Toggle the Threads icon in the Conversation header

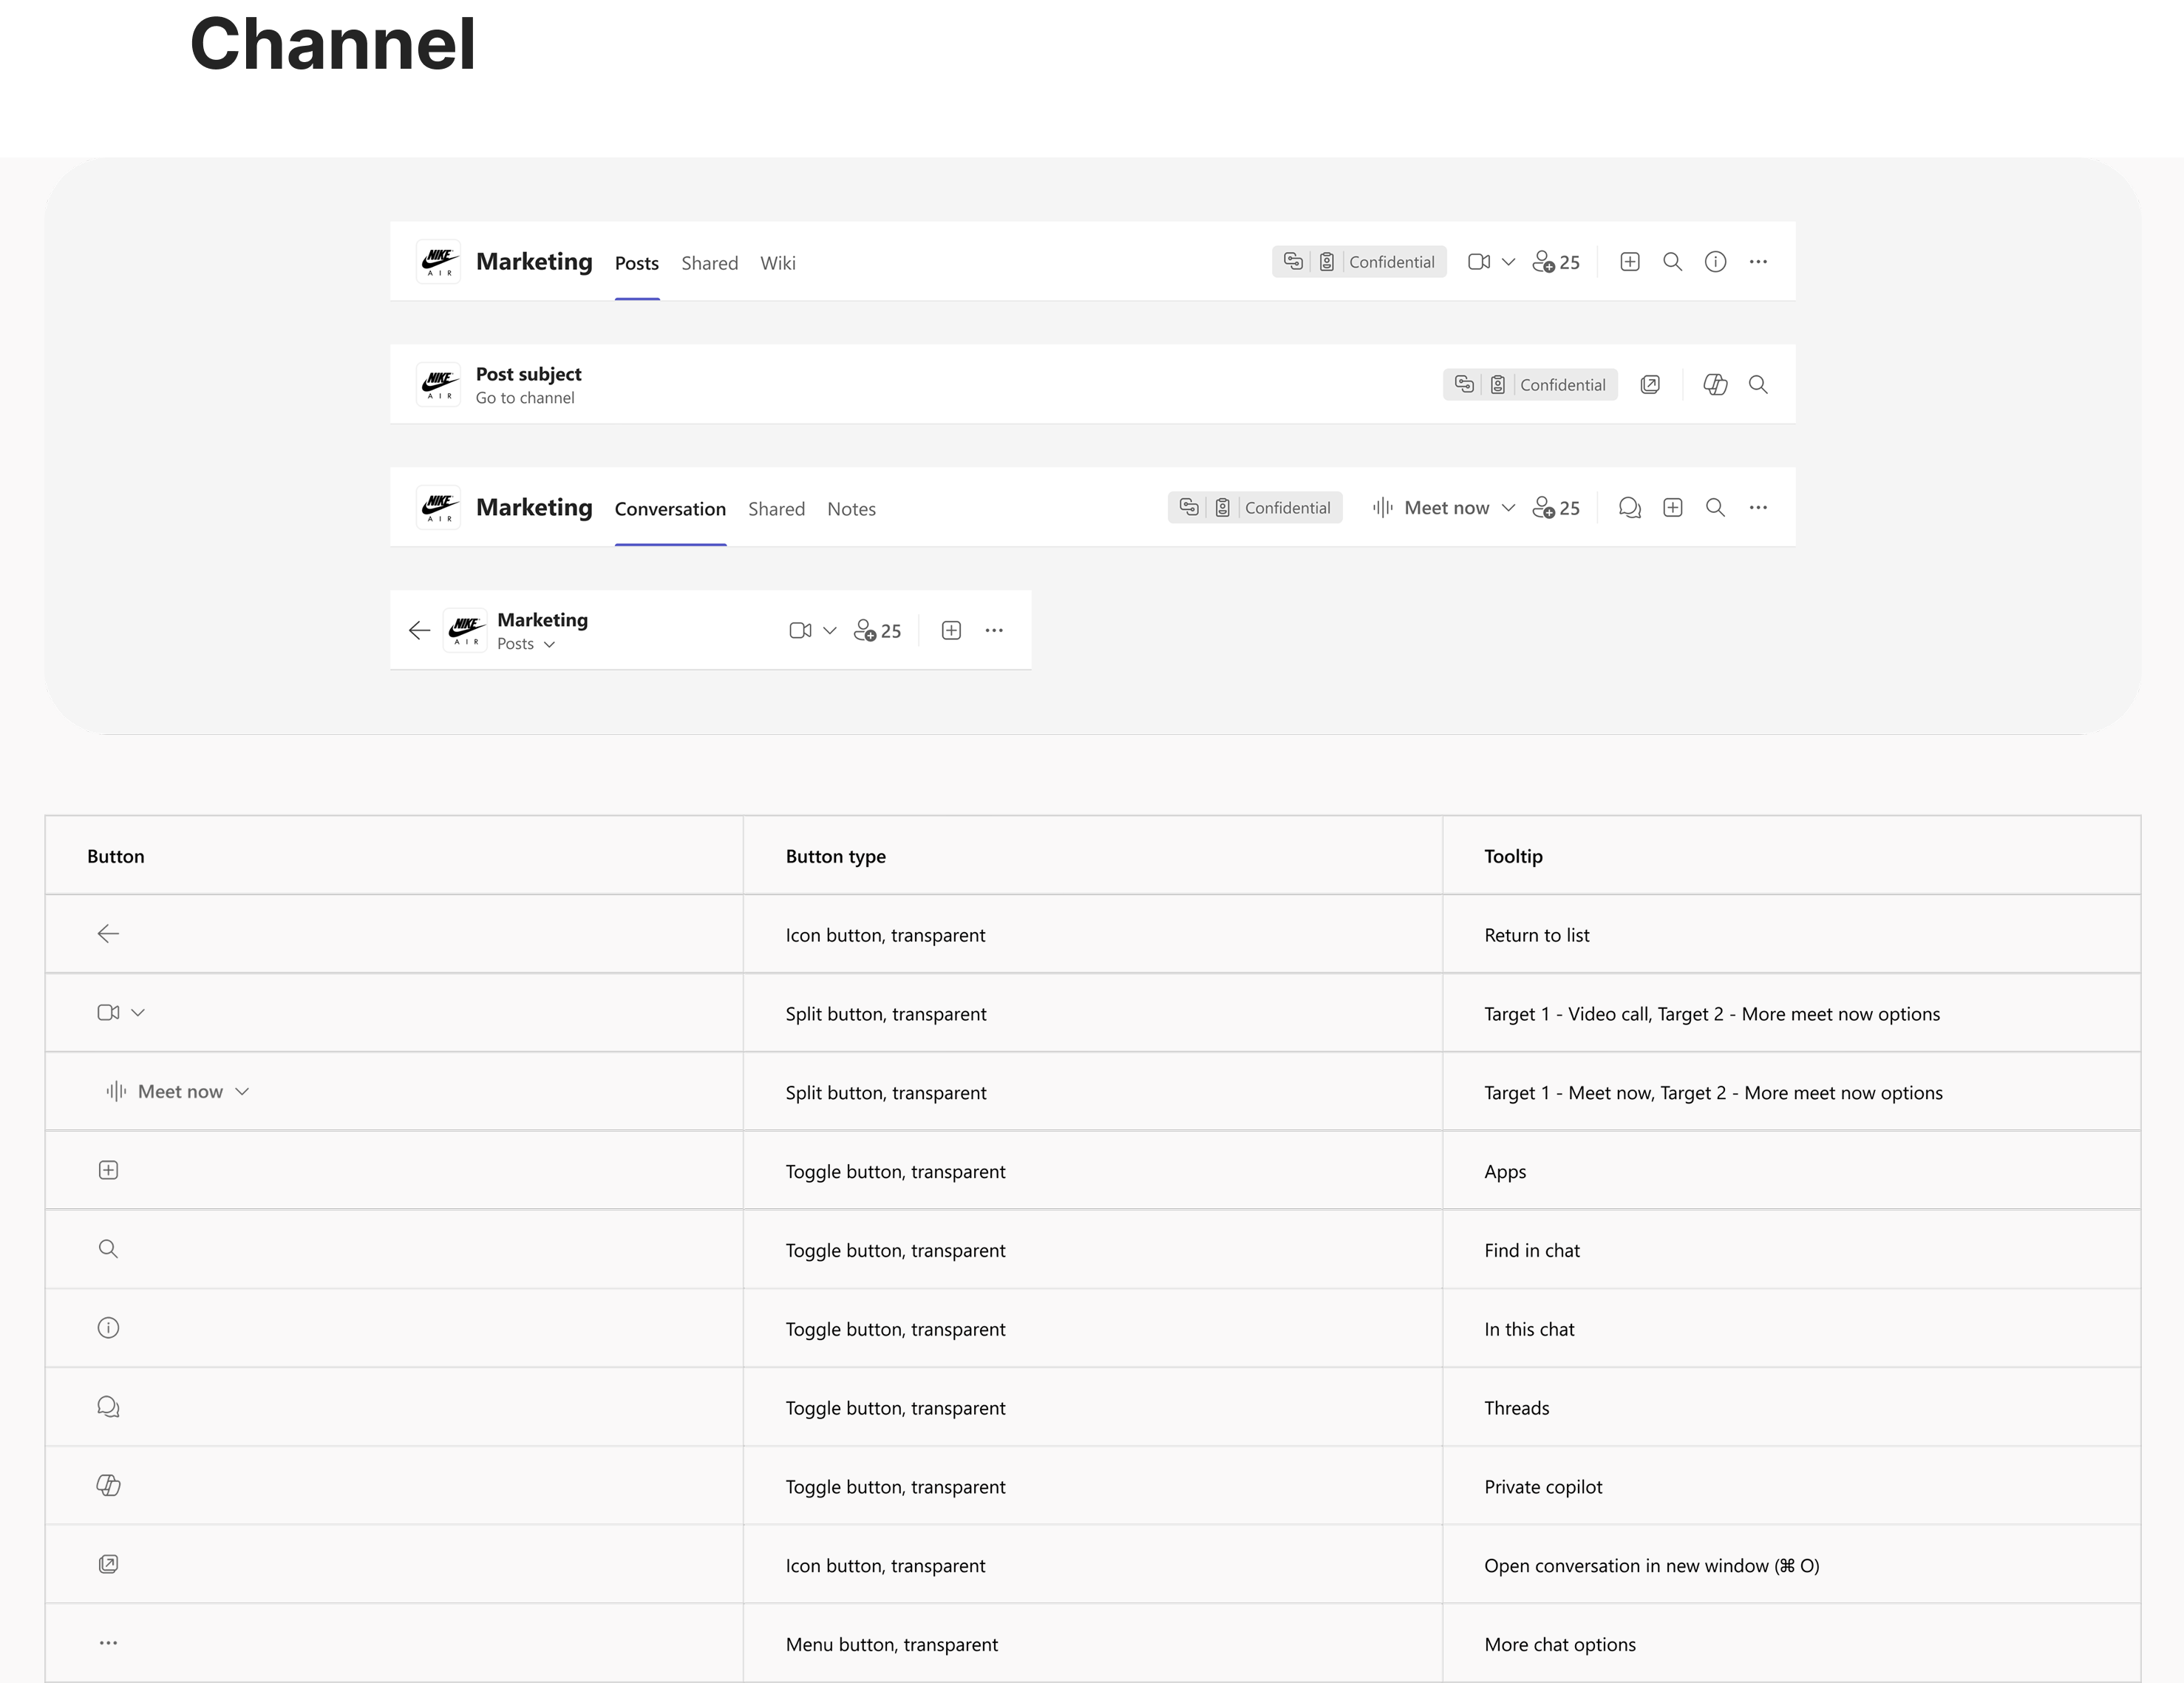pos(1629,508)
